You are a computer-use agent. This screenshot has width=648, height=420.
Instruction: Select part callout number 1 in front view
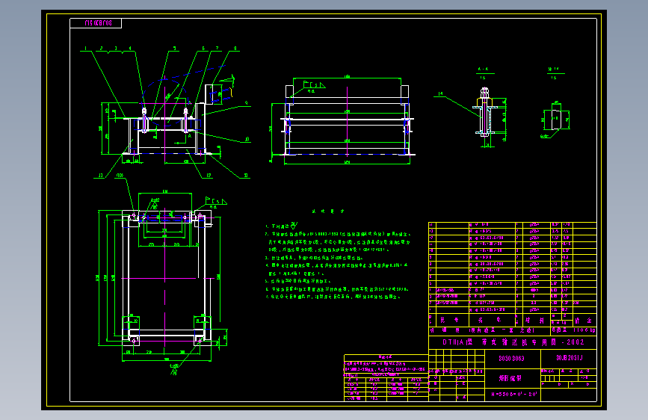[x=85, y=49]
